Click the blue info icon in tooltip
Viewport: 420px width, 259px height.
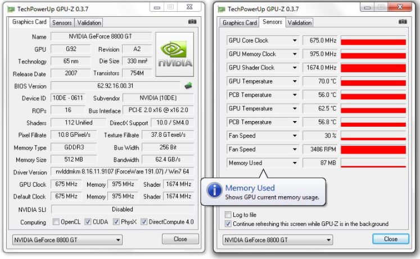(x=214, y=191)
